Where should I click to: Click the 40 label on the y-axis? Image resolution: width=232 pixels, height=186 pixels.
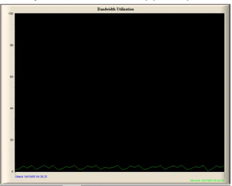(11, 108)
